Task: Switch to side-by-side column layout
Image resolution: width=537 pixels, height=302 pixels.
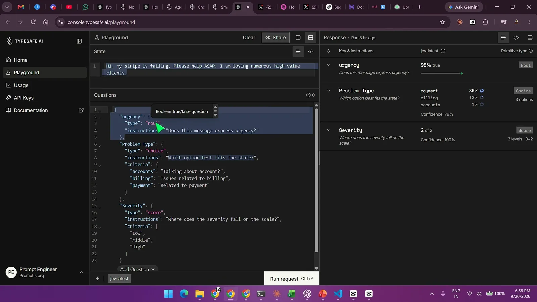Action: 298,38
